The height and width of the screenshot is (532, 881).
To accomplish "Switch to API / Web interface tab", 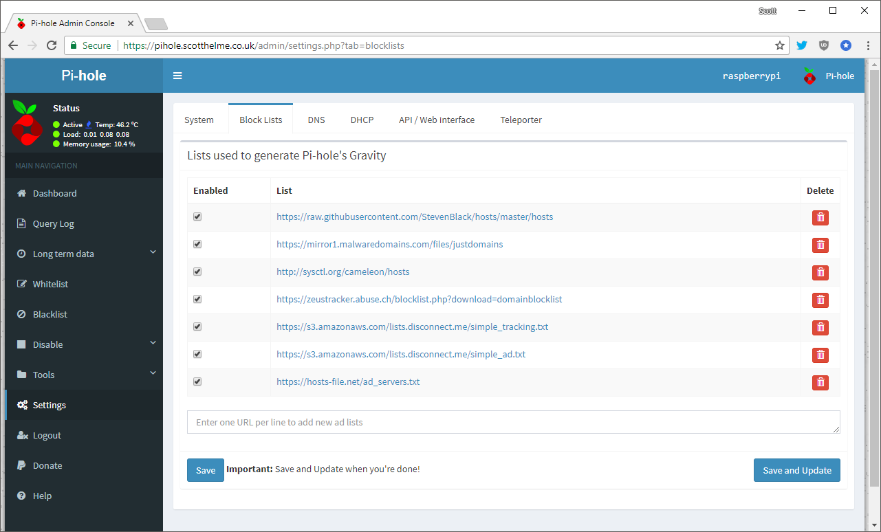I will click(437, 120).
